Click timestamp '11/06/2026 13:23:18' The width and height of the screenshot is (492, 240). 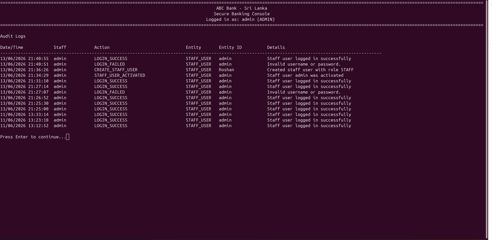pyautogui.click(x=24, y=120)
